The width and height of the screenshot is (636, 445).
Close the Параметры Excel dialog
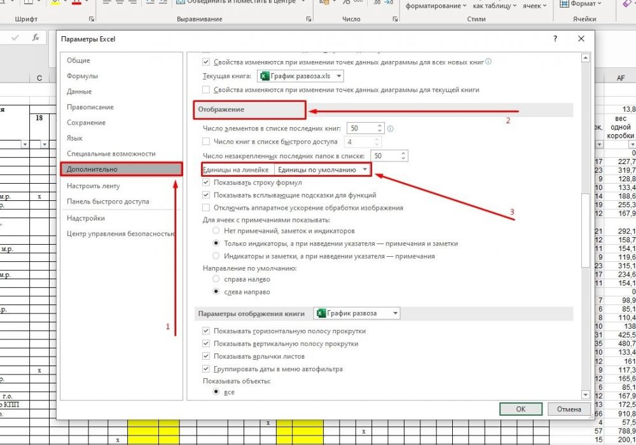tap(581, 39)
